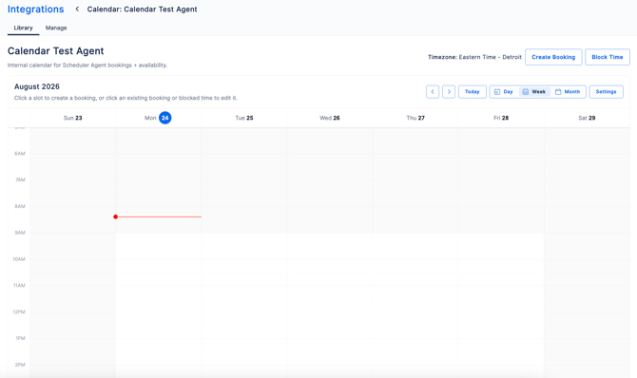Click the Timezone Eastern Time - Detroit label
Viewport: 637px width, 378px height.
(474, 57)
